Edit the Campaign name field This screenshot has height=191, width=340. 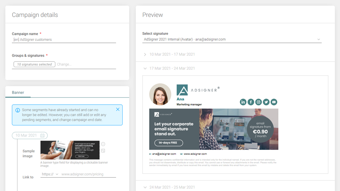64,40
